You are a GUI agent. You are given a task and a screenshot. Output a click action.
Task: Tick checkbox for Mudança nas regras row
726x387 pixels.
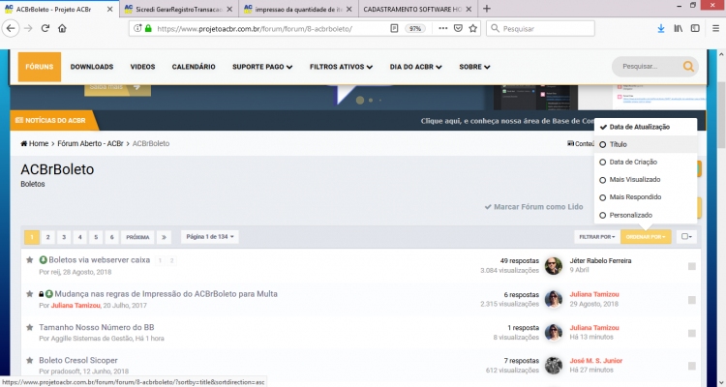(x=692, y=300)
